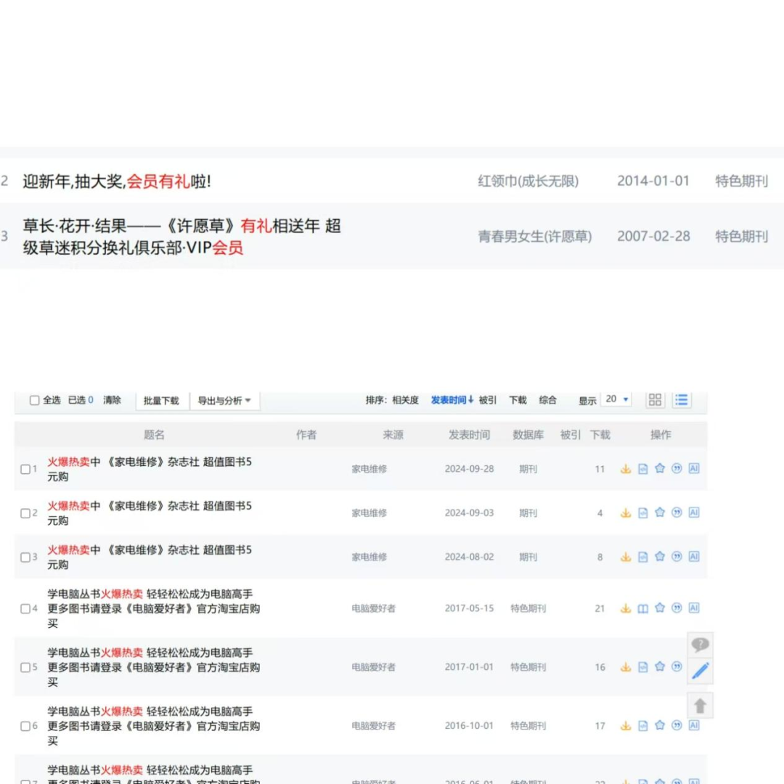Image resolution: width=784 pixels, height=784 pixels.
Task: Cite the 2016-10-01 电脑爱好者 article
Action: [677, 725]
